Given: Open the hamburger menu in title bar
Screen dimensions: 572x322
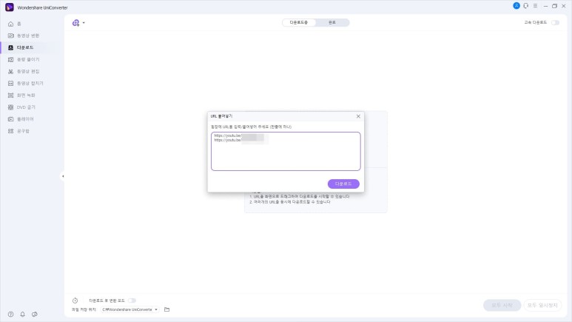Looking at the screenshot, I should (x=535, y=6).
